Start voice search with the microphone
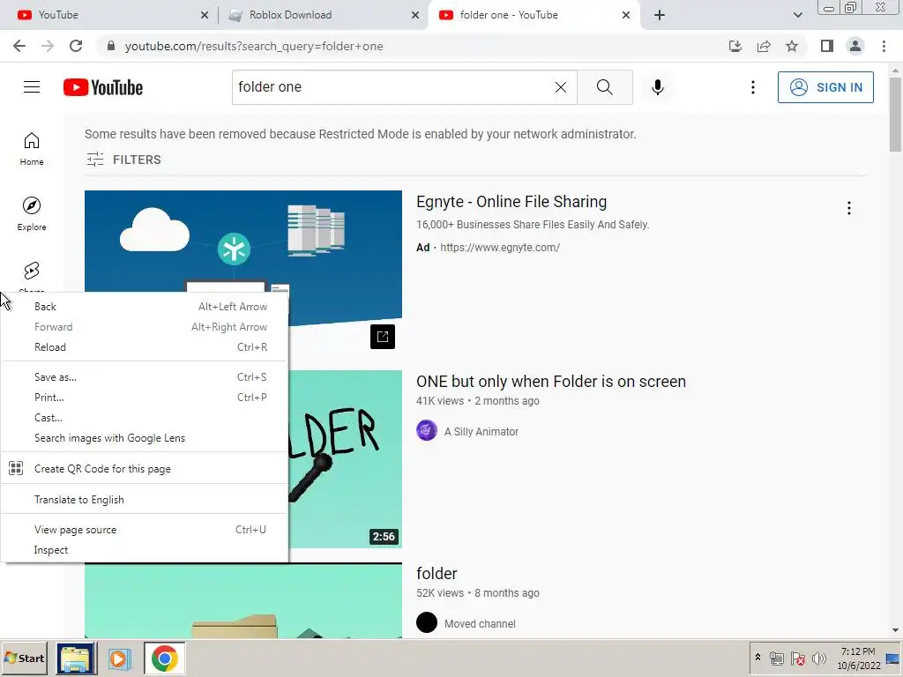Screen dimensions: 903x677 (658, 87)
